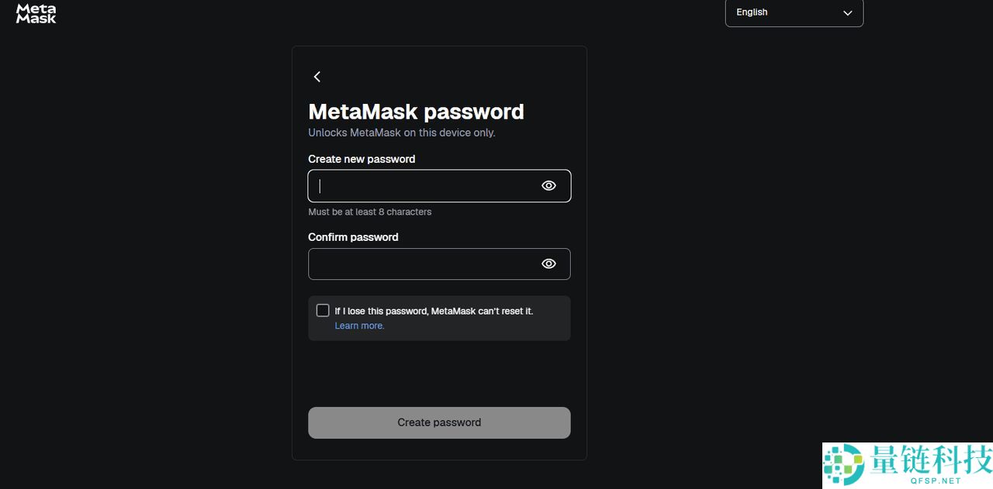Click the MetaMask logo in header
The width and height of the screenshot is (993, 489).
click(x=36, y=13)
